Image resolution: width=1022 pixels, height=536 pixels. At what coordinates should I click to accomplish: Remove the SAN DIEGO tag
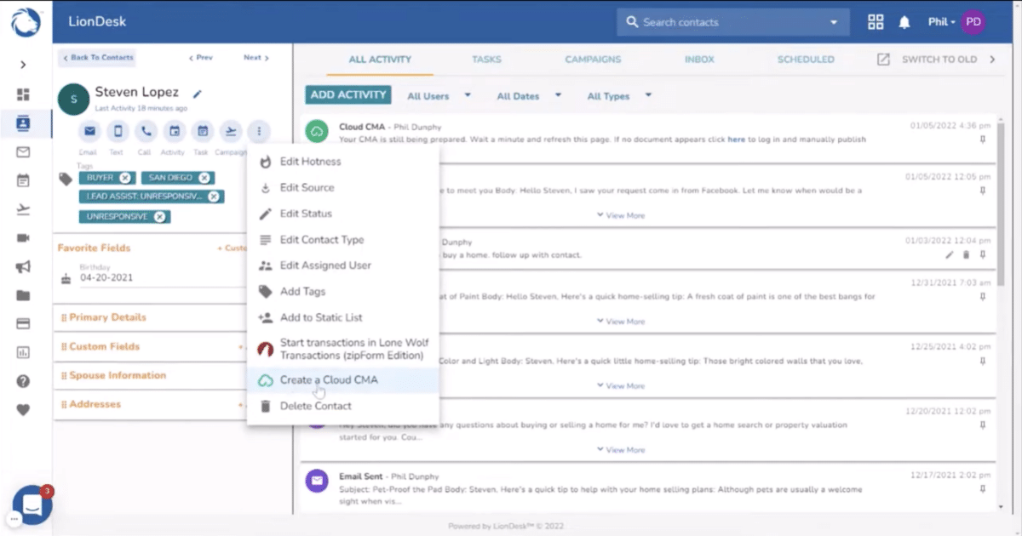point(204,178)
